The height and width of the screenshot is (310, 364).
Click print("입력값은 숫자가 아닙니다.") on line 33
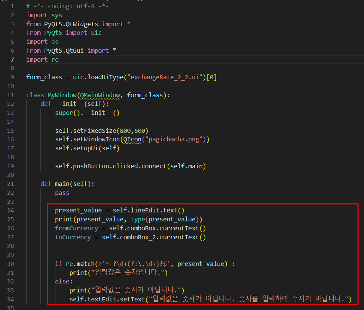click(x=127, y=290)
